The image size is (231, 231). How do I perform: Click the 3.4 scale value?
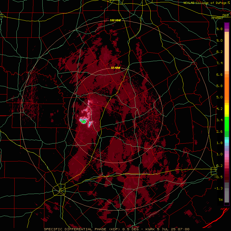(219, 120)
